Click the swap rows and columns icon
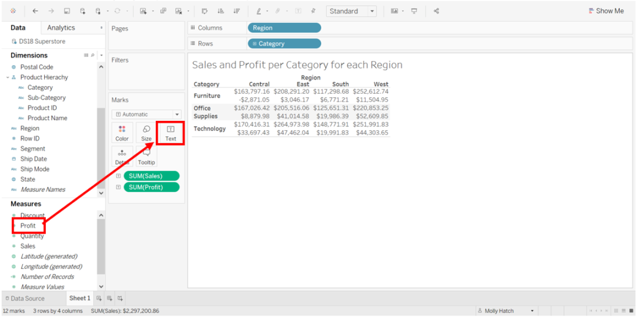The height and width of the screenshot is (318, 636). point(205,11)
